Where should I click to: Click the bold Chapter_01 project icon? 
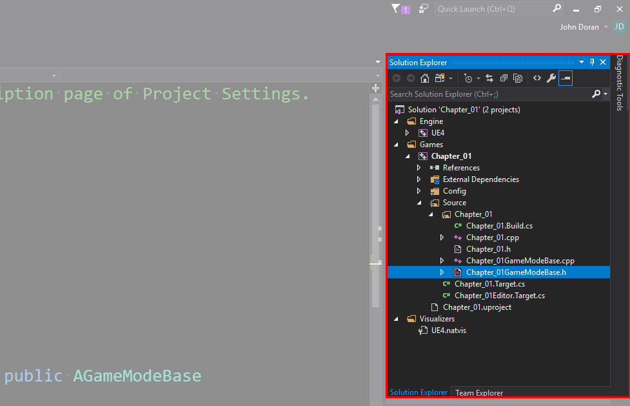(x=423, y=156)
